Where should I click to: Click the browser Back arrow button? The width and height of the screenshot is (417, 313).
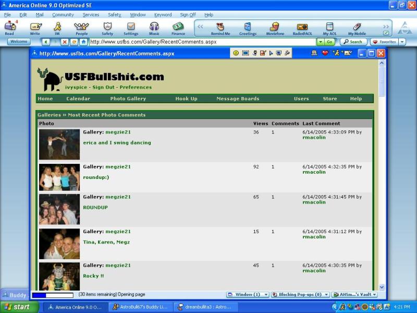(x=46, y=42)
